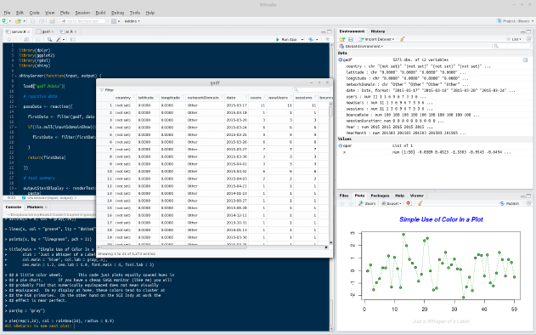Open the Export plot dropdown

(392, 203)
